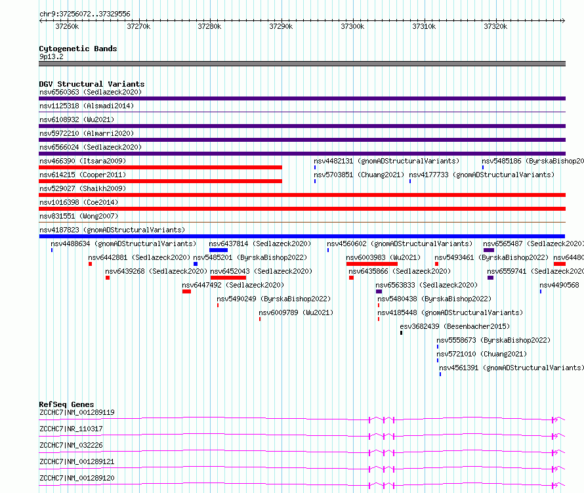This screenshot has width=584, height=493.
Task: Click the nsv4490568 variant label
Action: [x=560, y=285]
